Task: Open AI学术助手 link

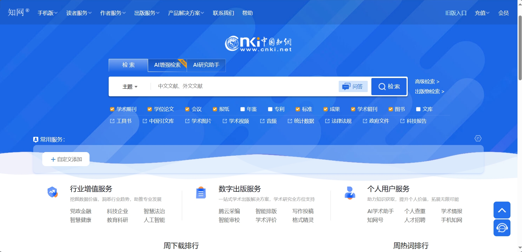Action: tap(381, 211)
